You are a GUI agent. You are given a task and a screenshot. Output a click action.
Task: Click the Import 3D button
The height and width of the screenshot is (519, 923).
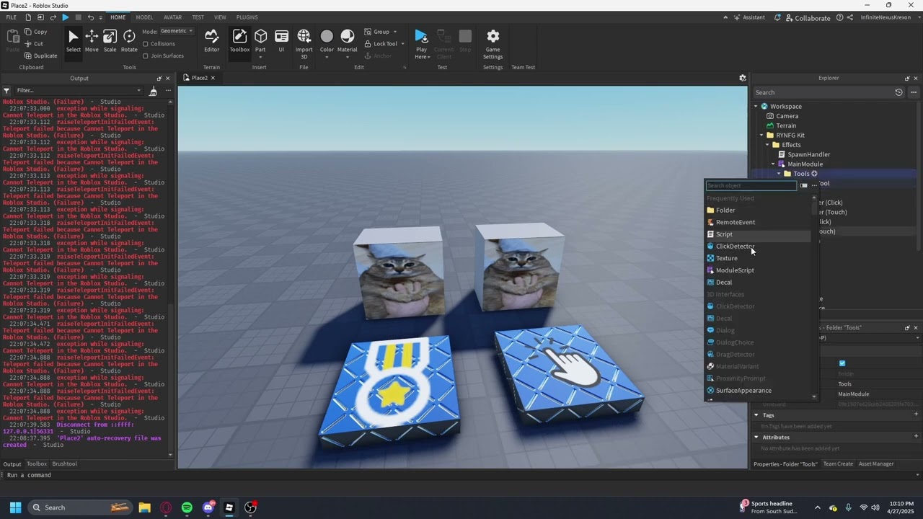(x=304, y=43)
